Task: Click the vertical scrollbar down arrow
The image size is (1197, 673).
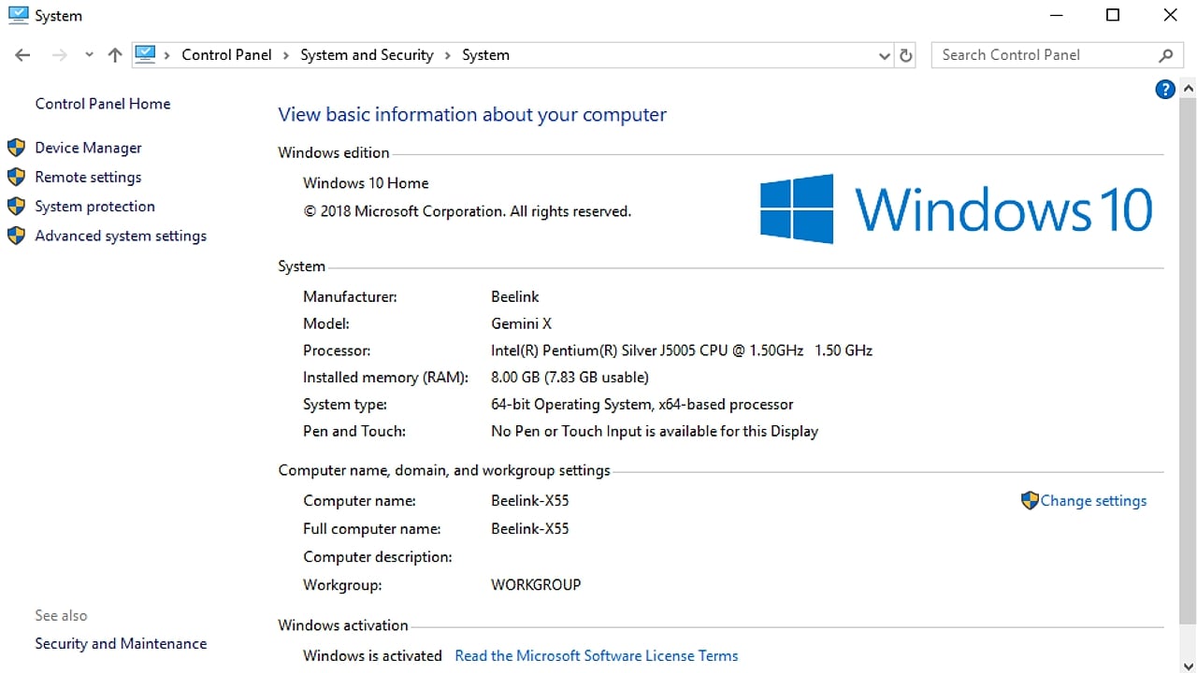Action: point(1189,665)
